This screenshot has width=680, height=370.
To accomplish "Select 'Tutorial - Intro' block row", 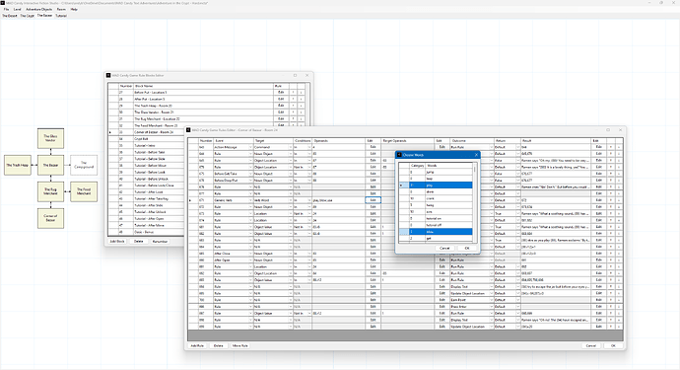I will coord(146,145).
